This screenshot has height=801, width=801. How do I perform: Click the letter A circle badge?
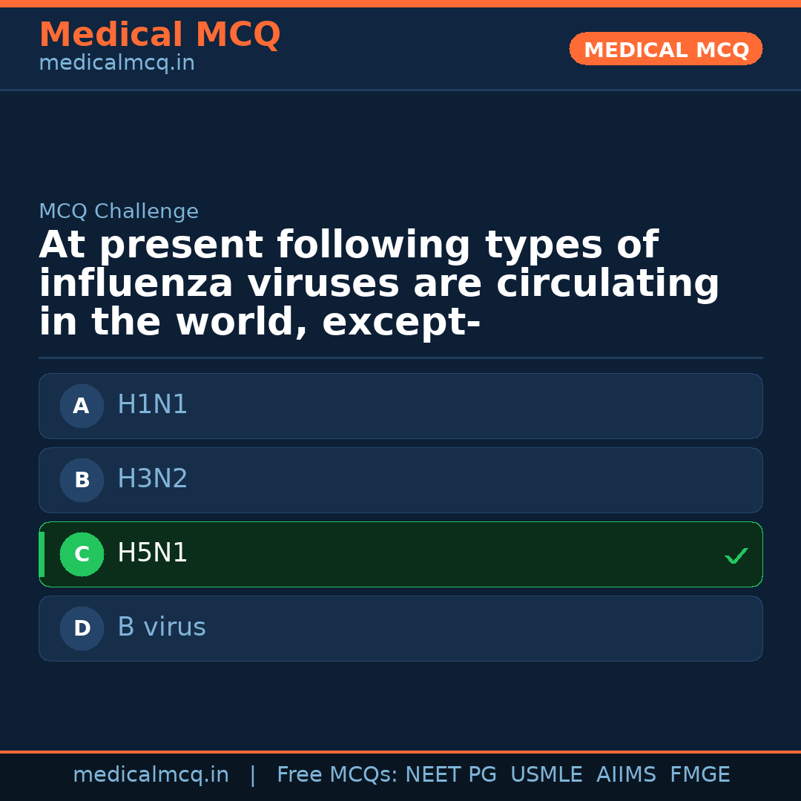pos(82,406)
